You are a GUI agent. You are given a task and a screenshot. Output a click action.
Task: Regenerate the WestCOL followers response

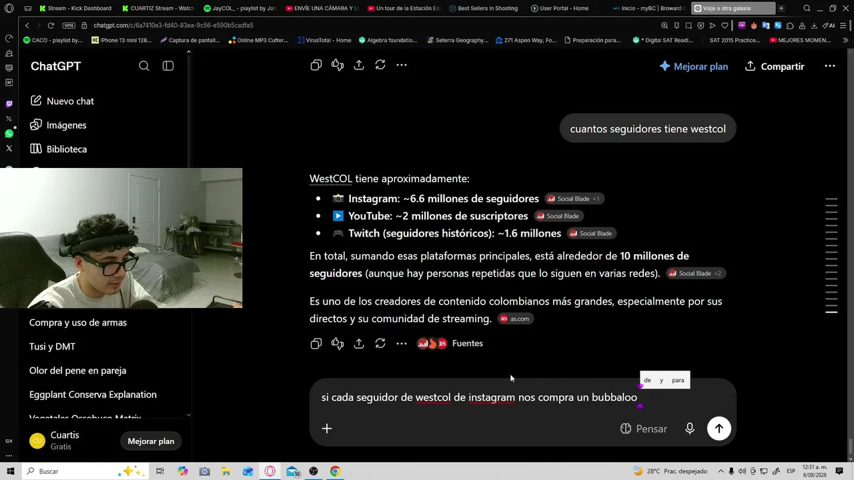click(380, 343)
